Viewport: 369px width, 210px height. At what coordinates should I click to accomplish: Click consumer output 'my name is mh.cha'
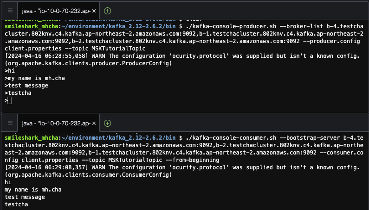click(33, 190)
